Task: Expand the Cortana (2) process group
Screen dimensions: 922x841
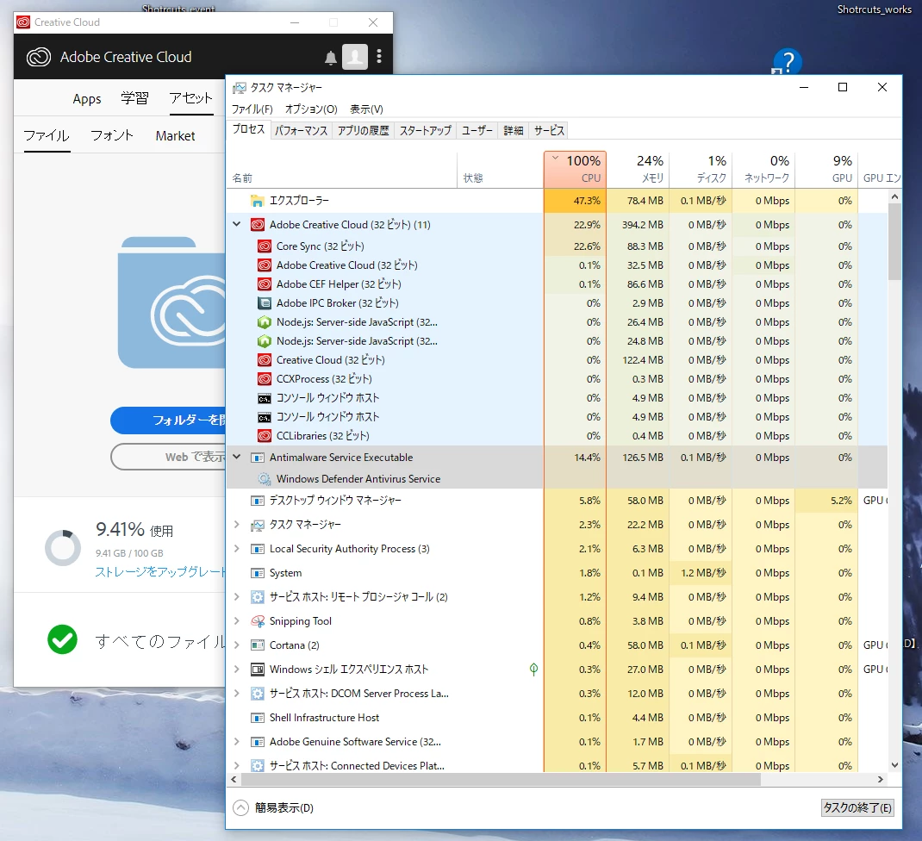Action: tap(237, 645)
